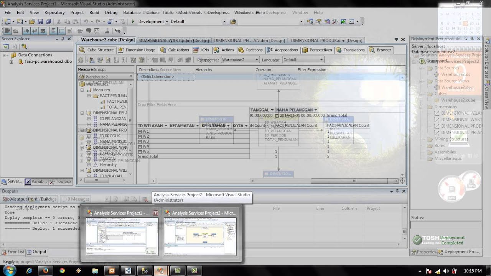Pin the Deployment Progress panel with pushpin

tap(473, 39)
